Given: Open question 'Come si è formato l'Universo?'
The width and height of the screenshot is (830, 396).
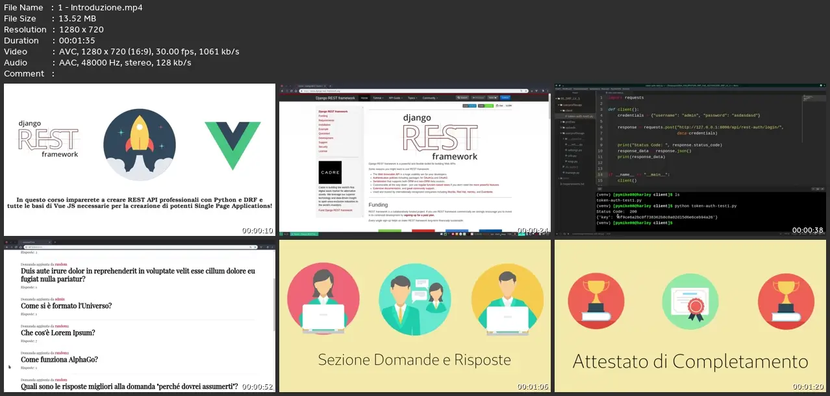Looking at the screenshot, I should pos(66,306).
